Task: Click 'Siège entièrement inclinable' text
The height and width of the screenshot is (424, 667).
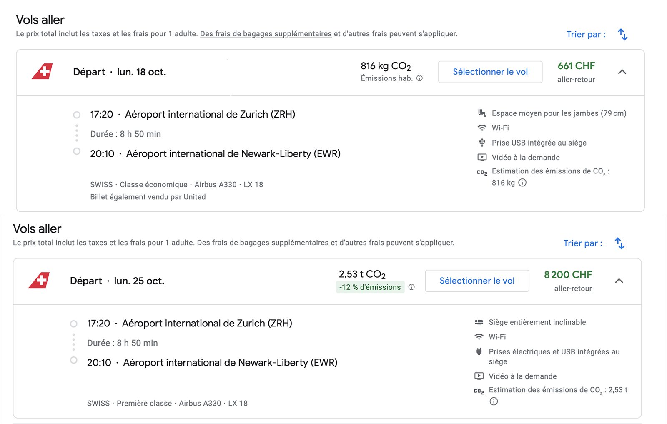Action: [537, 322]
